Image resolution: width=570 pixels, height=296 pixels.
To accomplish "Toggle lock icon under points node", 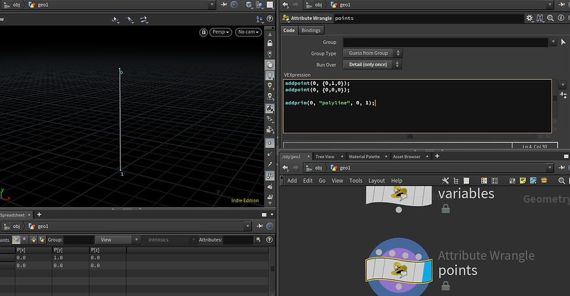I will click(446, 286).
